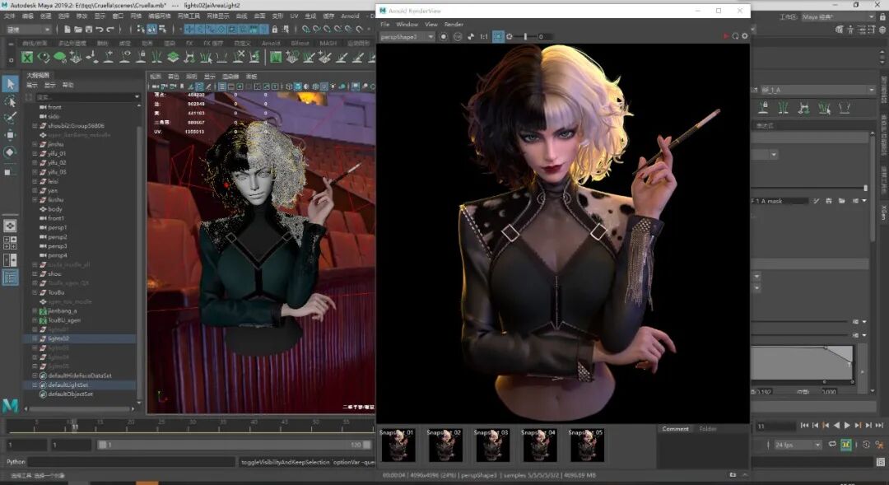Viewport: 889px width, 485px height.
Task: Click Arnold RenderView crop region icon
Action: (498, 36)
